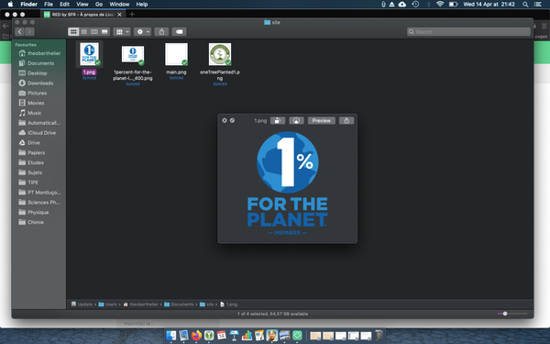Screen dimensions: 550x344
Task: Open Keynote from the Dock
Action: pos(235,336)
